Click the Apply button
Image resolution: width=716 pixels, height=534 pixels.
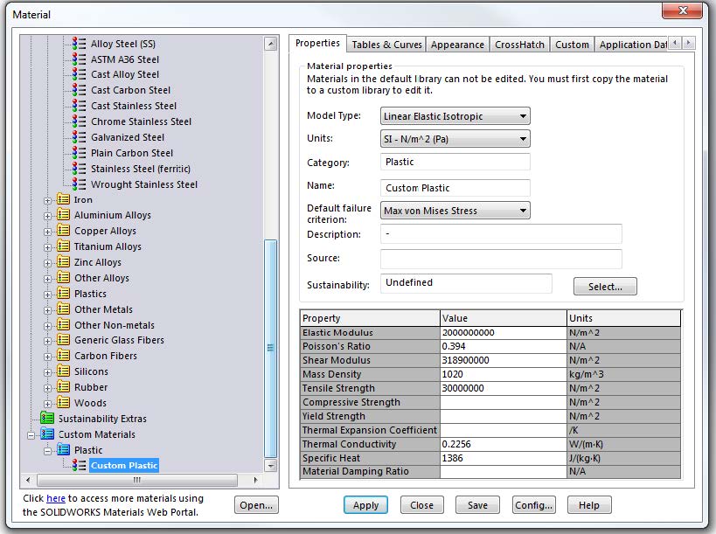coord(365,505)
